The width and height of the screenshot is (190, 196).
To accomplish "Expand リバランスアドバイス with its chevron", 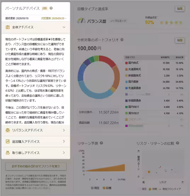I will tap(64, 130).
